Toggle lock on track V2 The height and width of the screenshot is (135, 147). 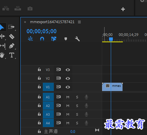pos(39,78)
